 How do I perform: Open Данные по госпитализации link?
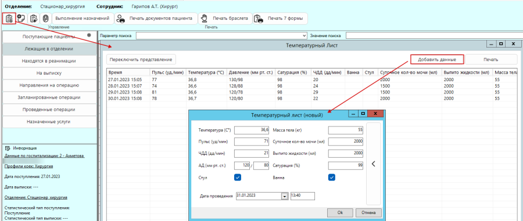(44, 156)
